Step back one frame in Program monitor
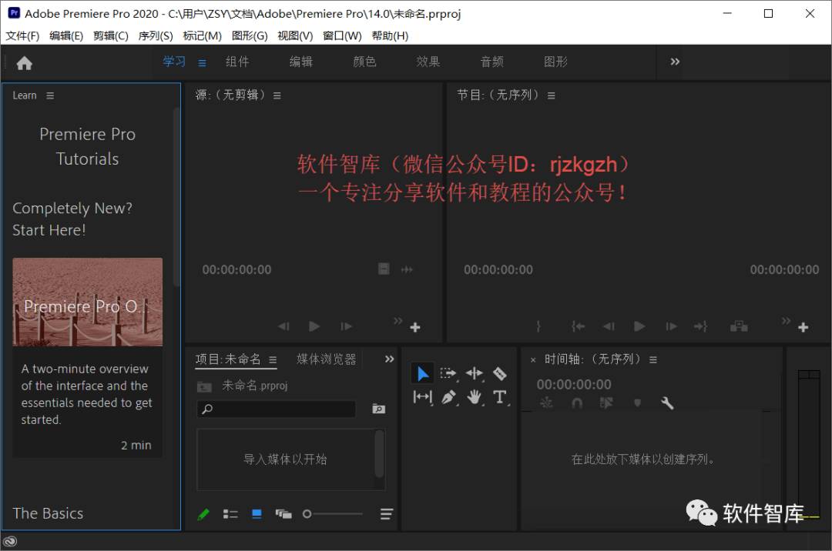 point(609,326)
